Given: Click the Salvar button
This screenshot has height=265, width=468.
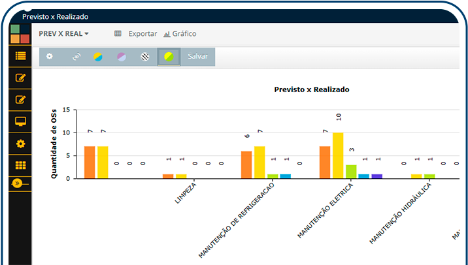Looking at the screenshot, I should (198, 57).
